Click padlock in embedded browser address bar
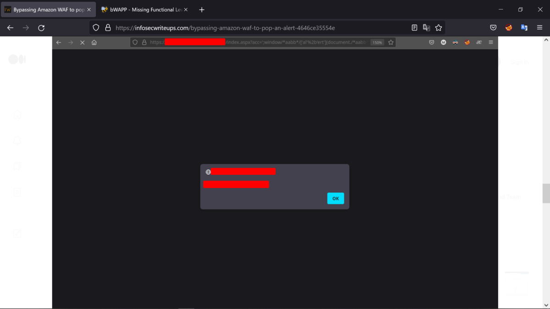The image size is (550, 309). tap(144, 43)
